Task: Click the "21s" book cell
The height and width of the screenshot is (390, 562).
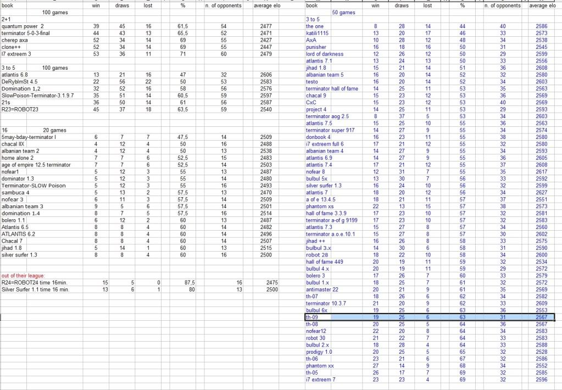Action: coord(5,103)
